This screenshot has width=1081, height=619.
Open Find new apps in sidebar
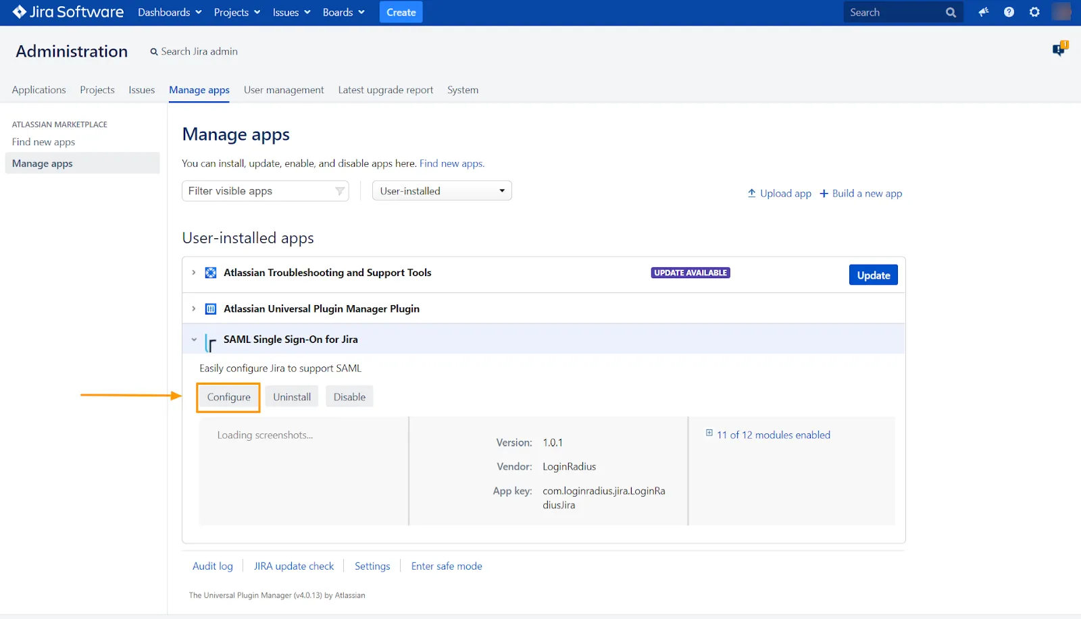[43, 142]
